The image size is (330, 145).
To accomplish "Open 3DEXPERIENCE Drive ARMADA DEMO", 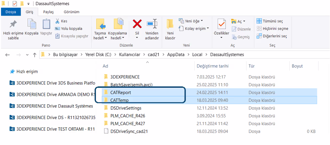I will [x=53, y=94].
